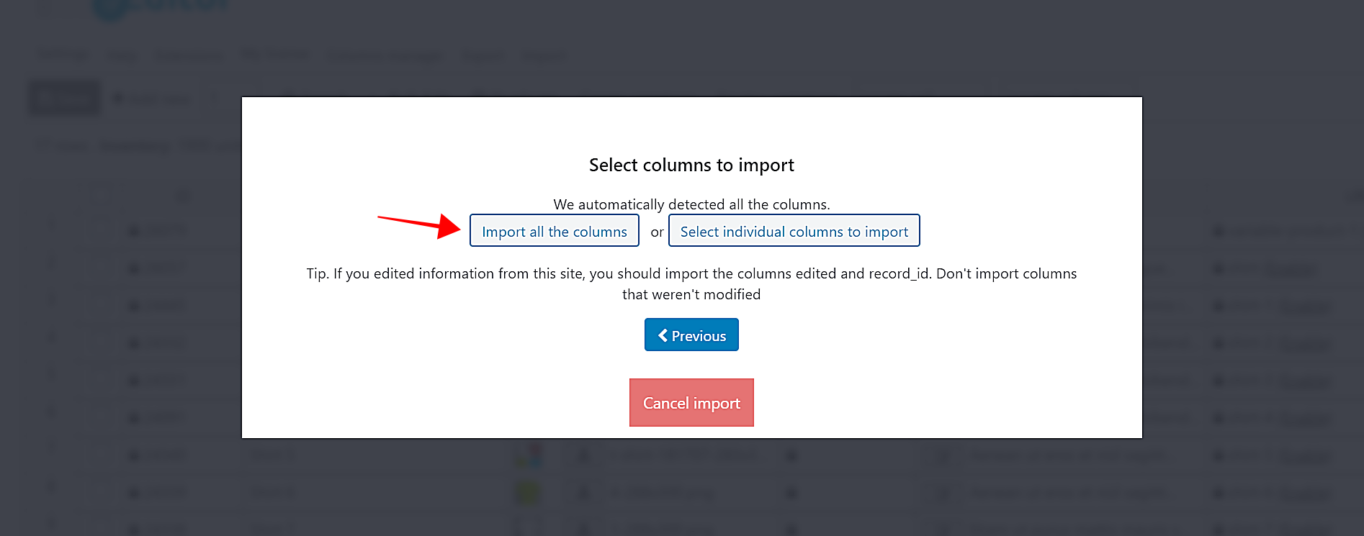Click the left chevron icon on Previous
Screen dimensions: 1364x536
(663, 335)
